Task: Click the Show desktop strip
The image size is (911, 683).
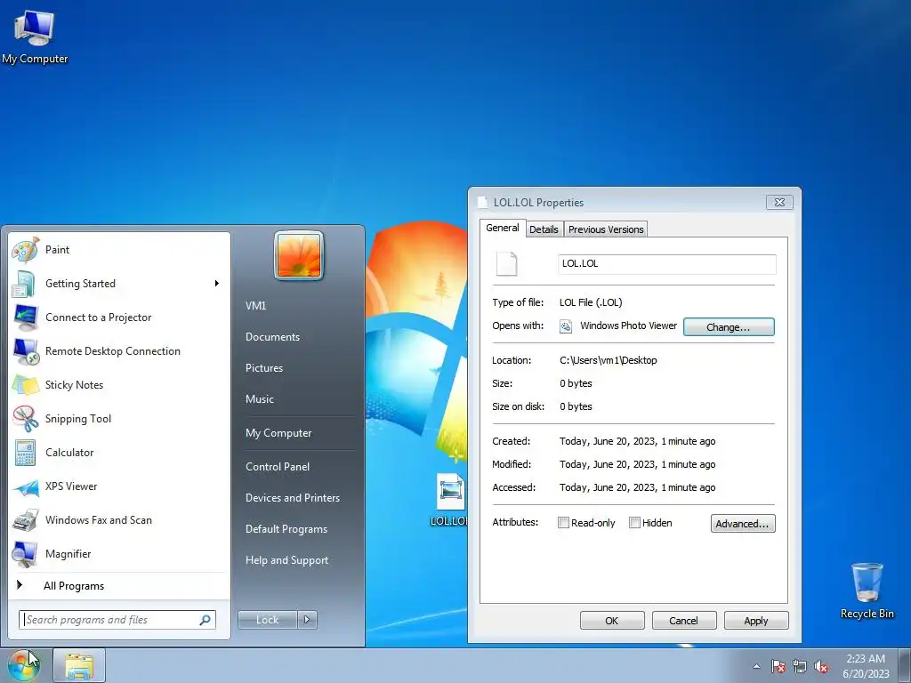Action: pos(905,666)
